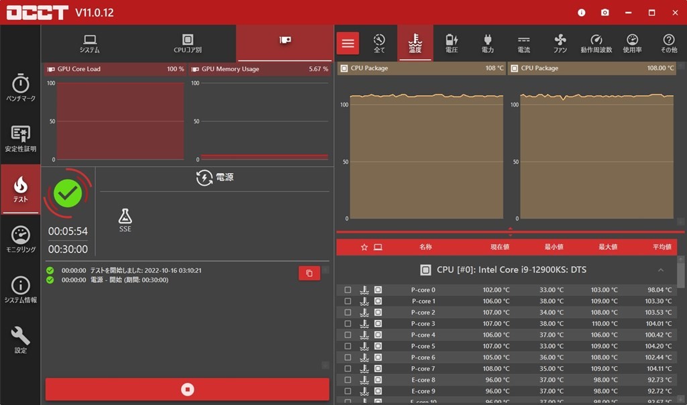Viewport: 687px width, 405px height.
Task: Select the 電圧 voltage sensor filter
Action: point(452,43)
